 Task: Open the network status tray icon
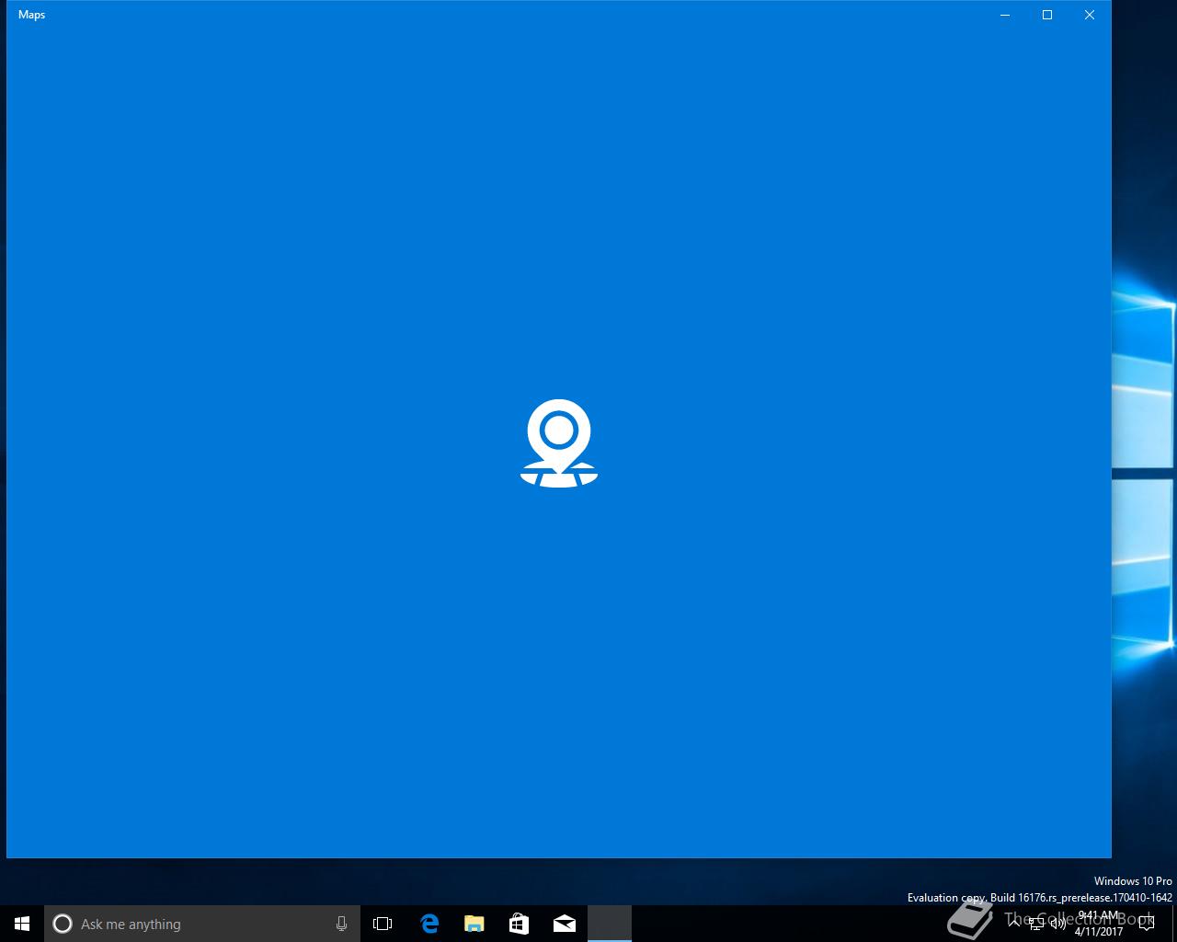click(x=1036, y=924)
